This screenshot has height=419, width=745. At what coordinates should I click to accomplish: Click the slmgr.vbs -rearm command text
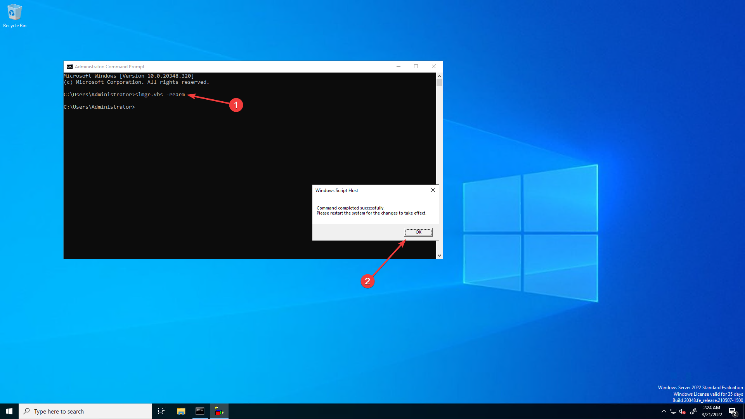tap(160, 95)
